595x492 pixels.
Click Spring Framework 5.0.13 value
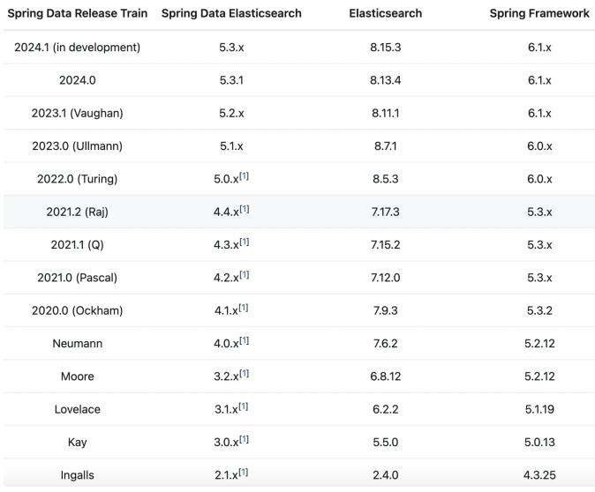coord(539,443)
